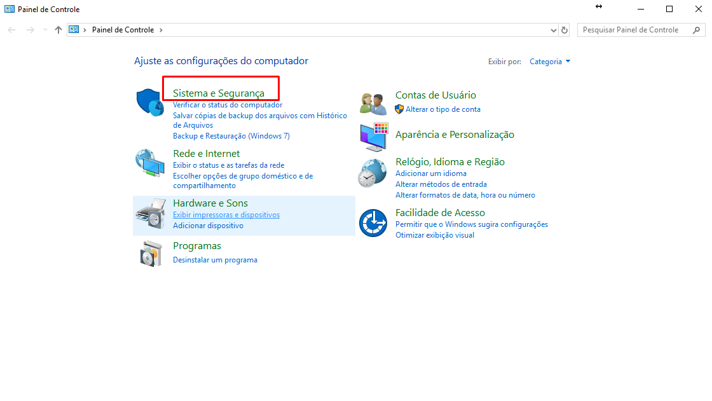This screenshot has width=712, height=401.
Task: Click Alterar o tipo de conta
Action: 442,109
